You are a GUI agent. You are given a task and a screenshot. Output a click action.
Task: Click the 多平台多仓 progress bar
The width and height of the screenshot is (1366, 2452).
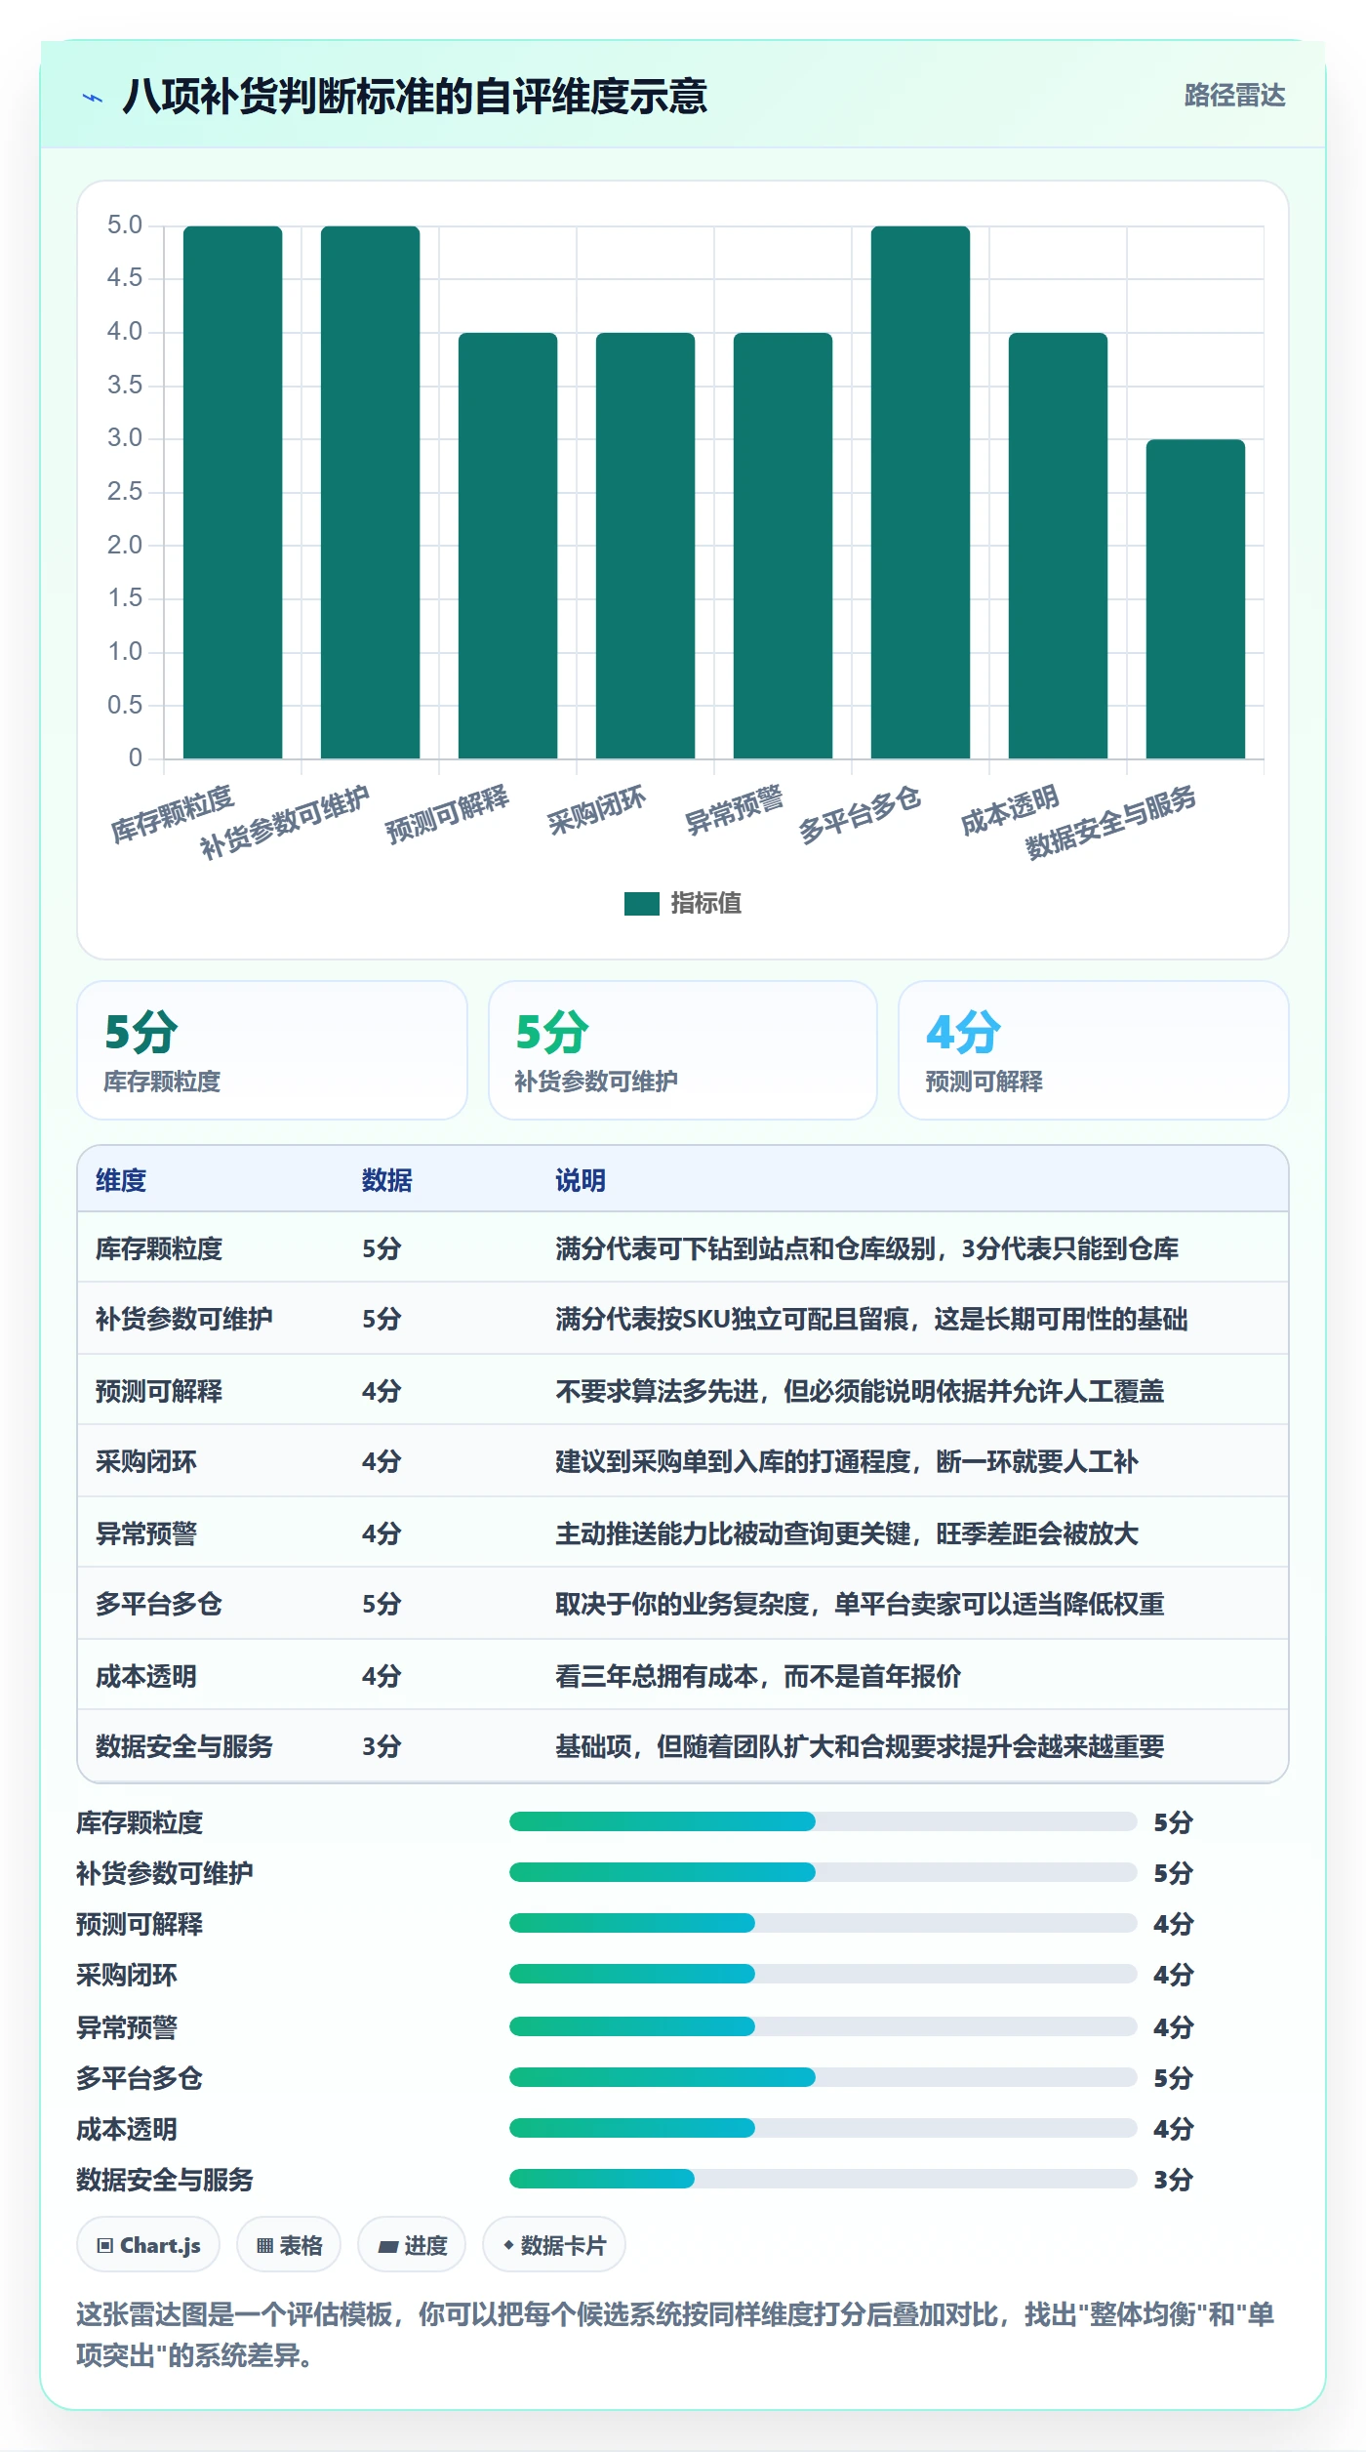823,2077
